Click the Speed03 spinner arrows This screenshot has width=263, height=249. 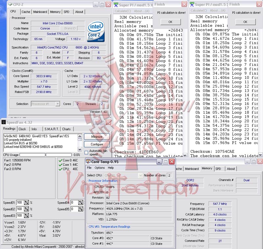point(26,215)
